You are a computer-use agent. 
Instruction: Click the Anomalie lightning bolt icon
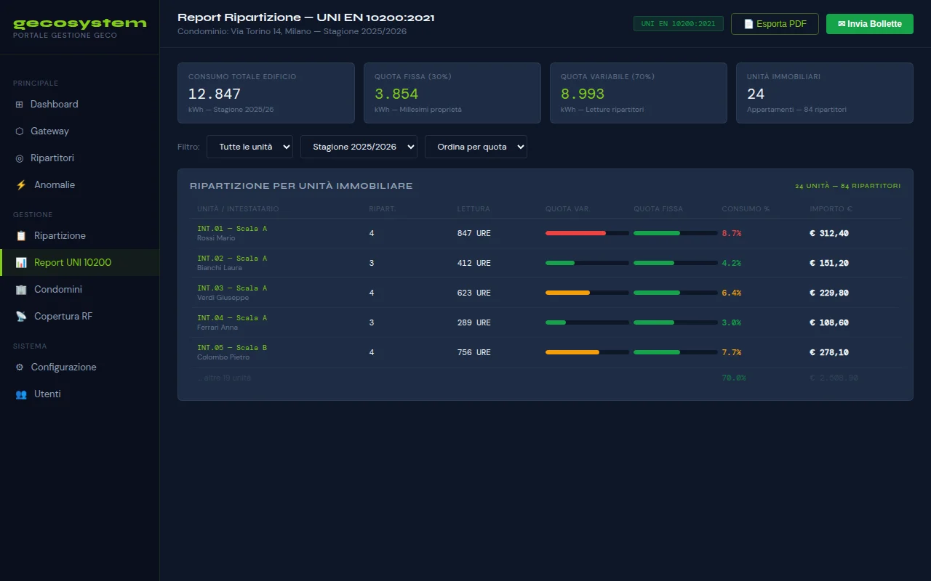[21, 184]
